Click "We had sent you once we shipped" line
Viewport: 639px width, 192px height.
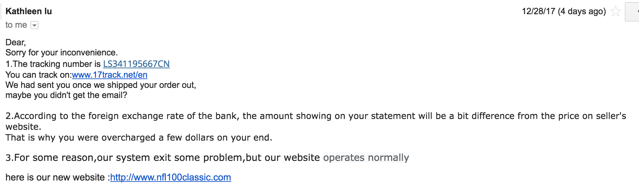(x=101, y=85)
